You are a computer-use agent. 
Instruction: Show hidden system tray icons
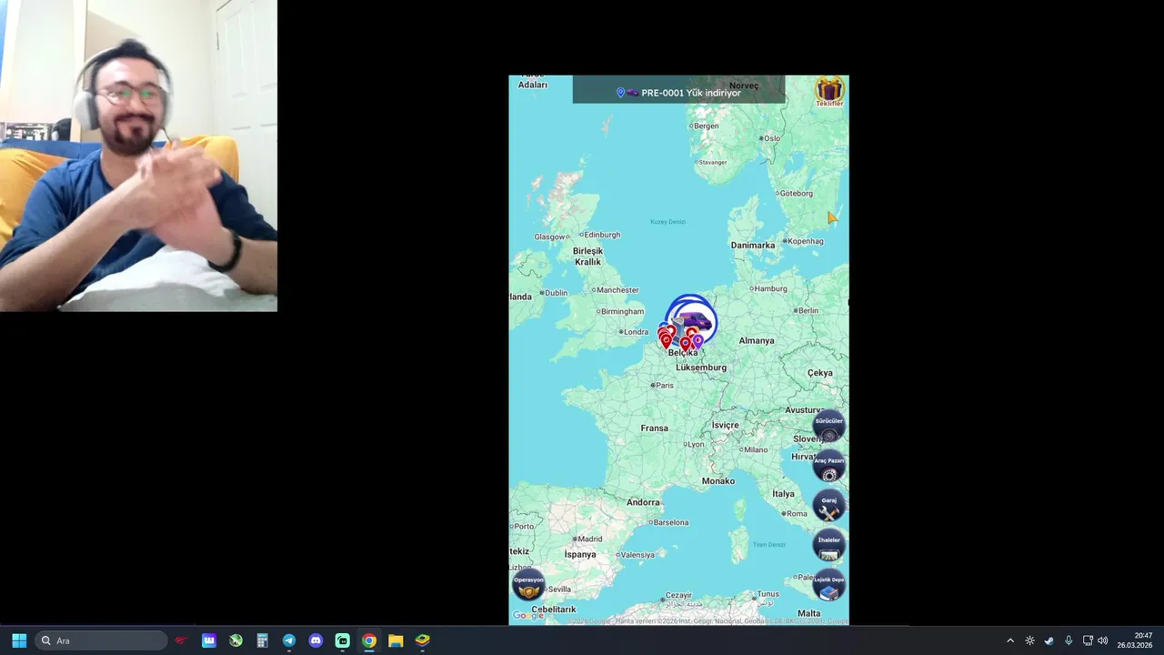1009,640
